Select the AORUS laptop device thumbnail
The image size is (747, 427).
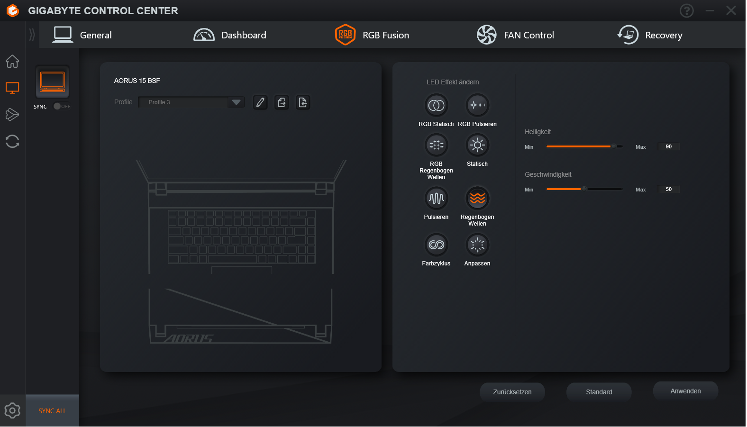click(x=52, y=82)
